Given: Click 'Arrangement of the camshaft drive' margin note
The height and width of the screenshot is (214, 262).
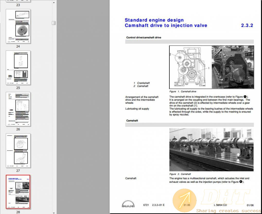Looking at the screenshot, I should (x=142, y=100).
